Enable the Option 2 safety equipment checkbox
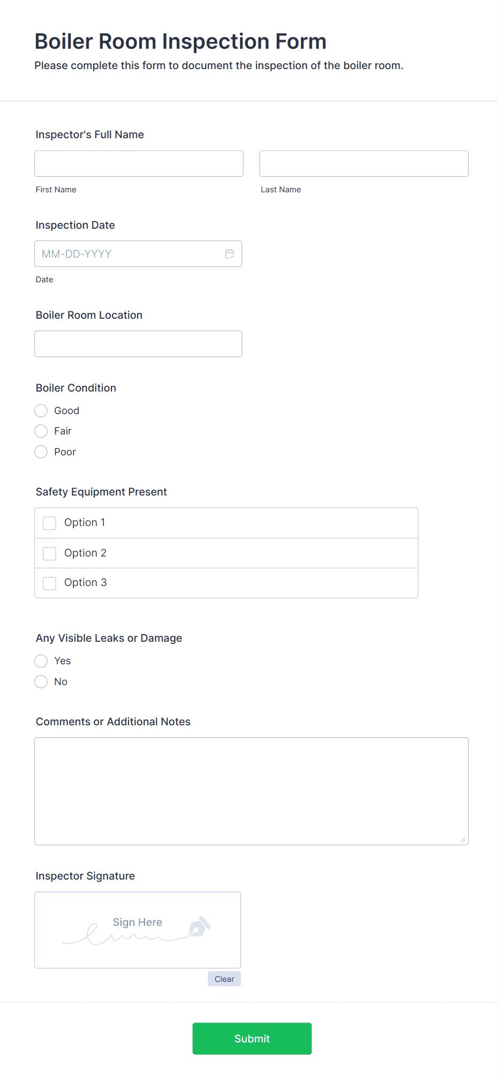This screenshot has height=1081, width=498. click(x=49, y=553)
